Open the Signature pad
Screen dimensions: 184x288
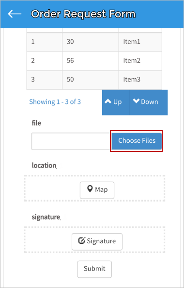(x=97, y=242)
